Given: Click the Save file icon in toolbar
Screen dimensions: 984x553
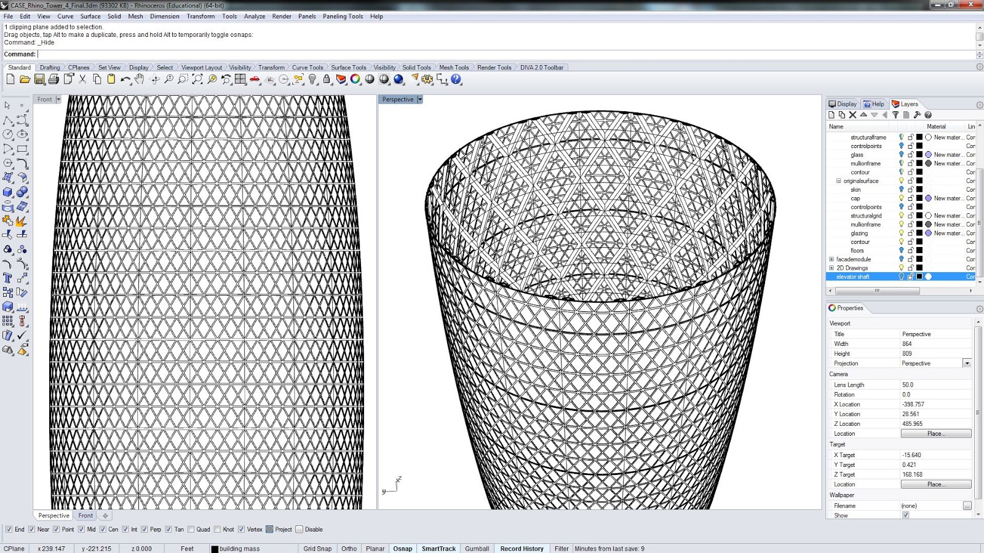Looking at the screenshot, I should pos(39,79).
